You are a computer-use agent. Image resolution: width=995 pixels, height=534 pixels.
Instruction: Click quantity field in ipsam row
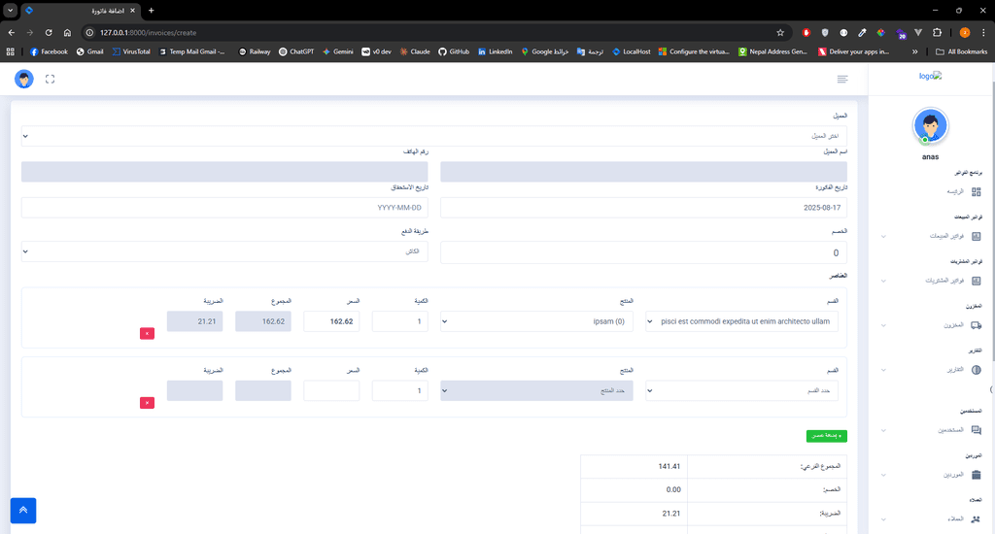pyautogui.click(x=400, y=321)
